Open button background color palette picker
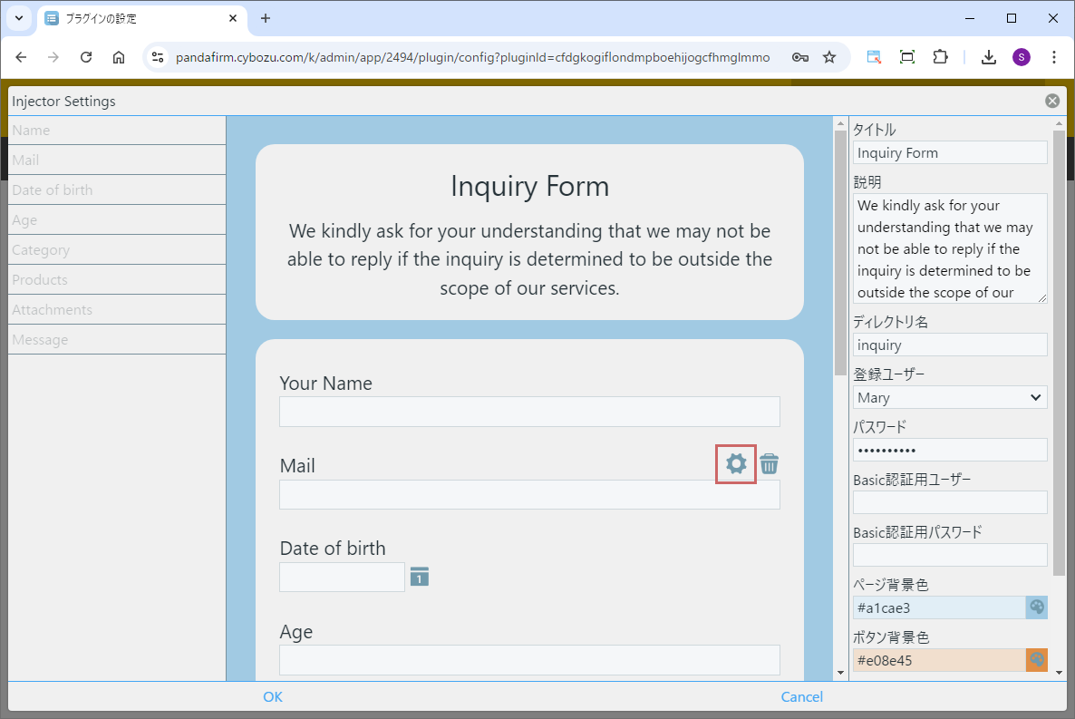The image size is (1075, 719). tap(1037, 660)
